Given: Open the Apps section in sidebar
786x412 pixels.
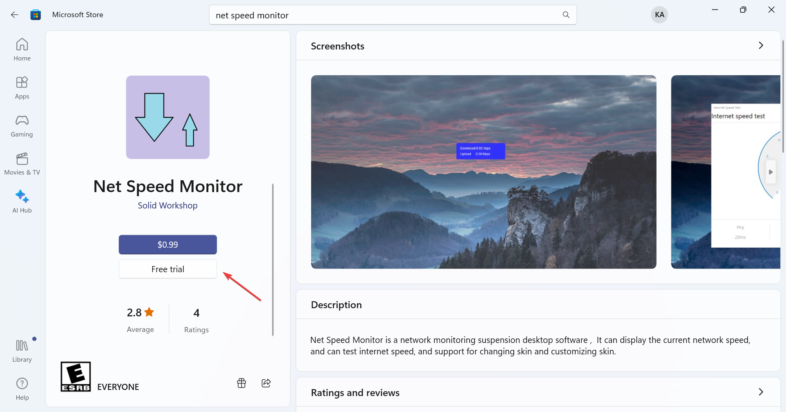Looking at the screenshot, I should (x=22, y=87).
